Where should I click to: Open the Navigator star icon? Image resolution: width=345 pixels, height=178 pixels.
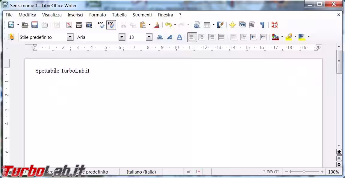[x=232, y=25]
